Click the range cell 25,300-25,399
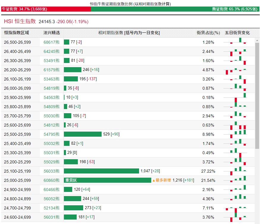260x224 pixels. pos(18,153)
